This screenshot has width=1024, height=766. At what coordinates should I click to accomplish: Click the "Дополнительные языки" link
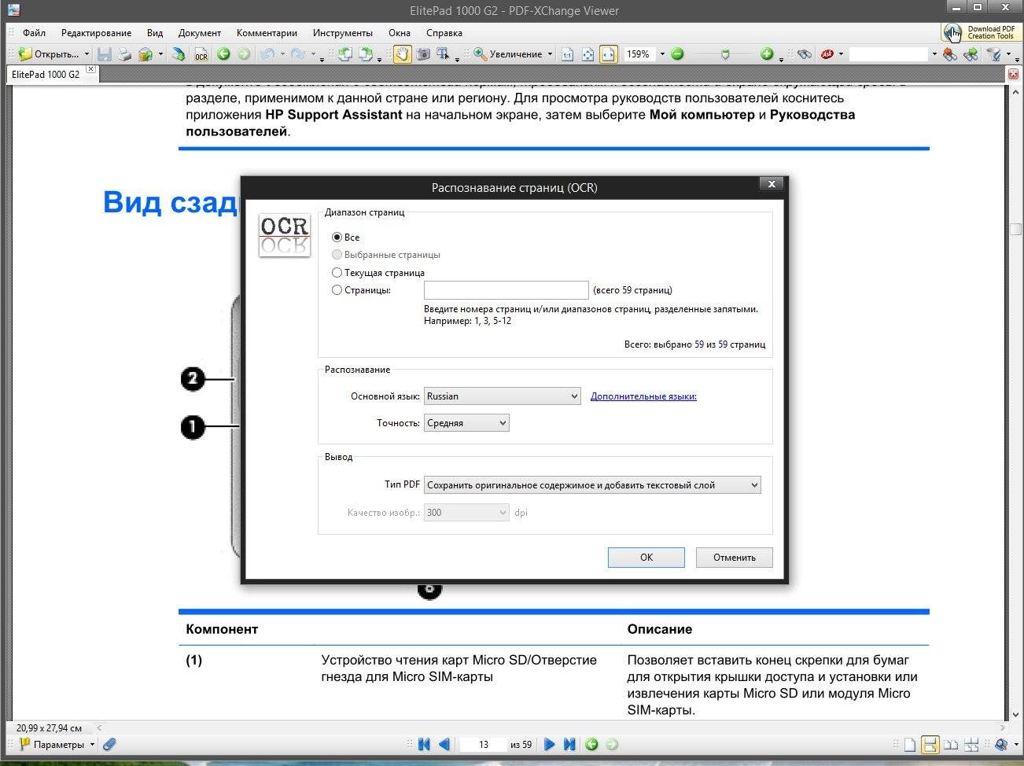643,396
